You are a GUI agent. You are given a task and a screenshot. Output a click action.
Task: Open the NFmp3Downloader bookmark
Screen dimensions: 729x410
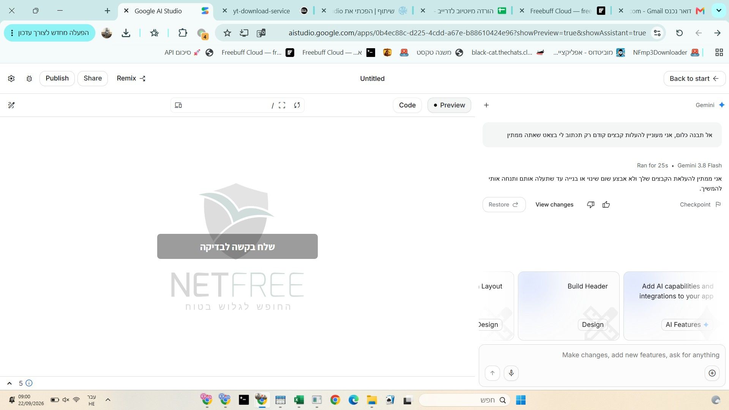[666, 52]
